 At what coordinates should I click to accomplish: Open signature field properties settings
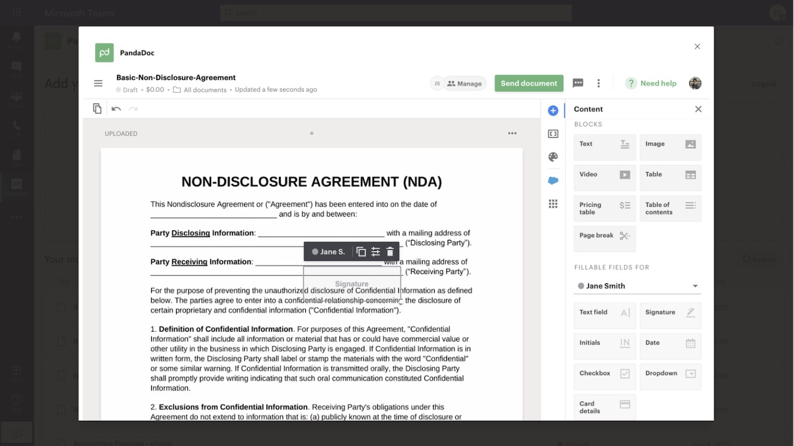pyautogui.click(x=375, y=251)
